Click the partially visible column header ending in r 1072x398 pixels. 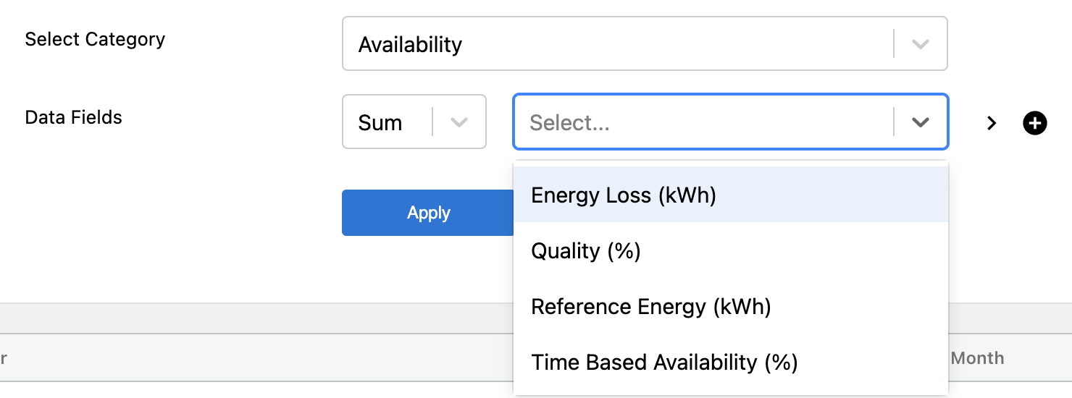(x=4, y=358)
